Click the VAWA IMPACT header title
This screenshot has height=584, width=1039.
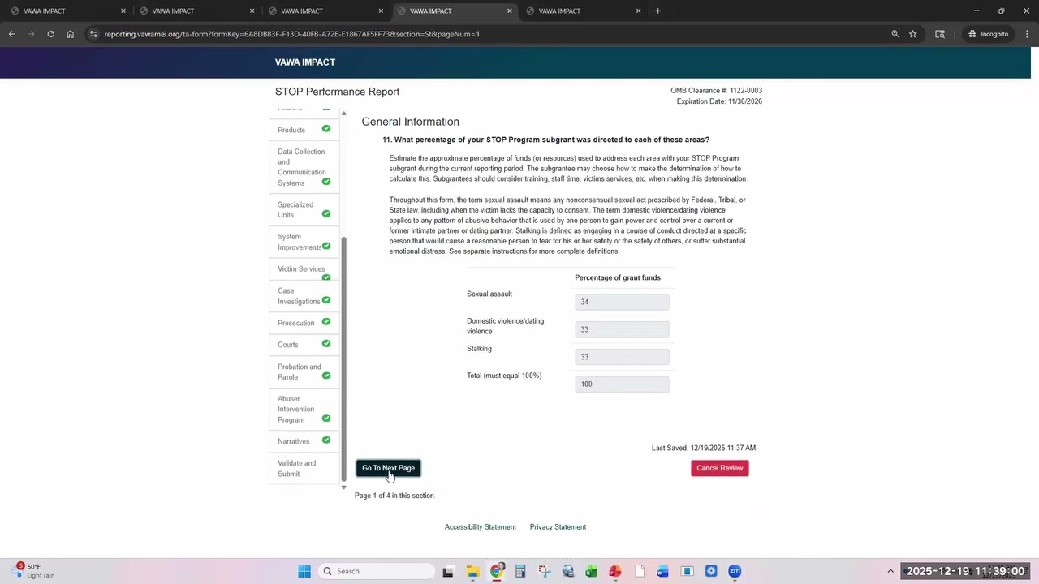[x=305, y=62]
